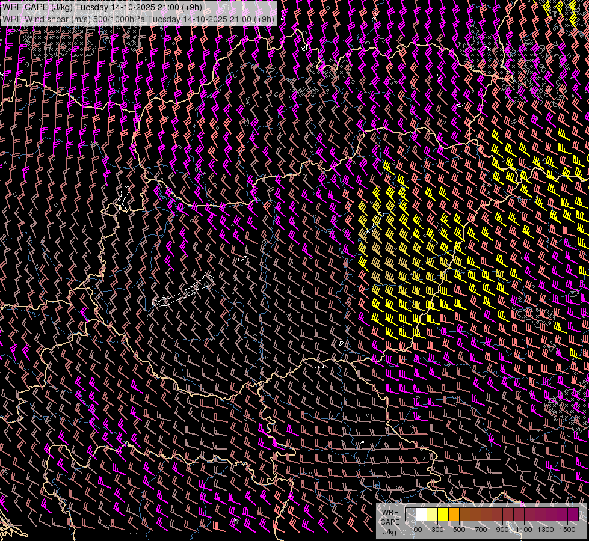
Task: Select the 500/1000hPa text in the header
Action: coord(118,19)
